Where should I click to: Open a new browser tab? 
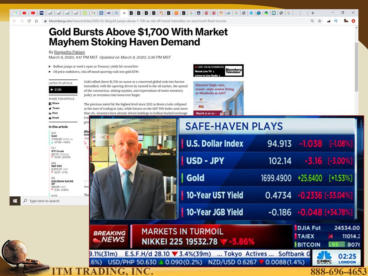pos(313,13)
